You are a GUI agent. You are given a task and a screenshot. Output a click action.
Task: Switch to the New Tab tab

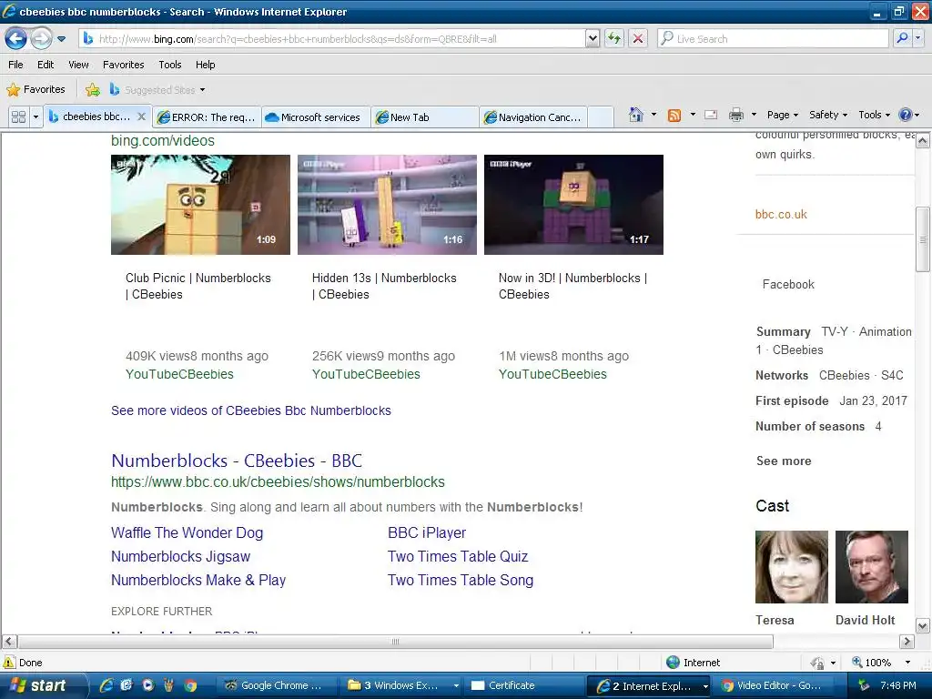click(424, 117)
